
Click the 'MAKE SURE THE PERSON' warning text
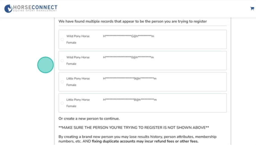click(134, 128)
